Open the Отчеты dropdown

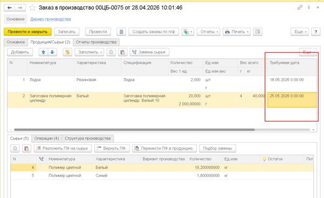pos(208,32)
